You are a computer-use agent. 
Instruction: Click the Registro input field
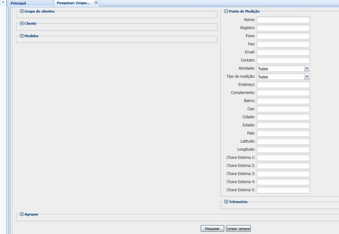point(283,28)
